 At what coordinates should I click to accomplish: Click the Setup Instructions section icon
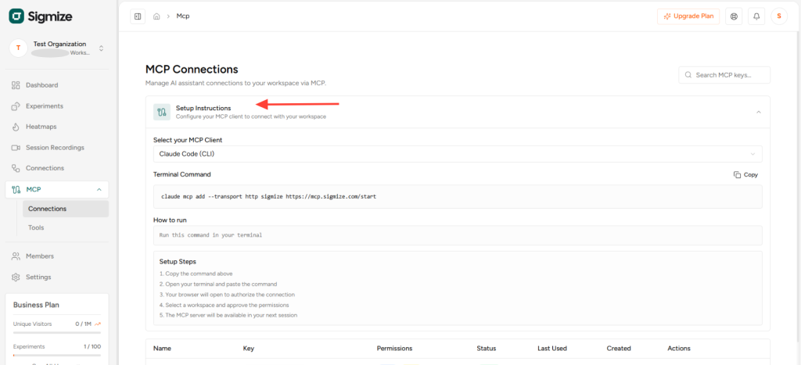click(162, 112)
